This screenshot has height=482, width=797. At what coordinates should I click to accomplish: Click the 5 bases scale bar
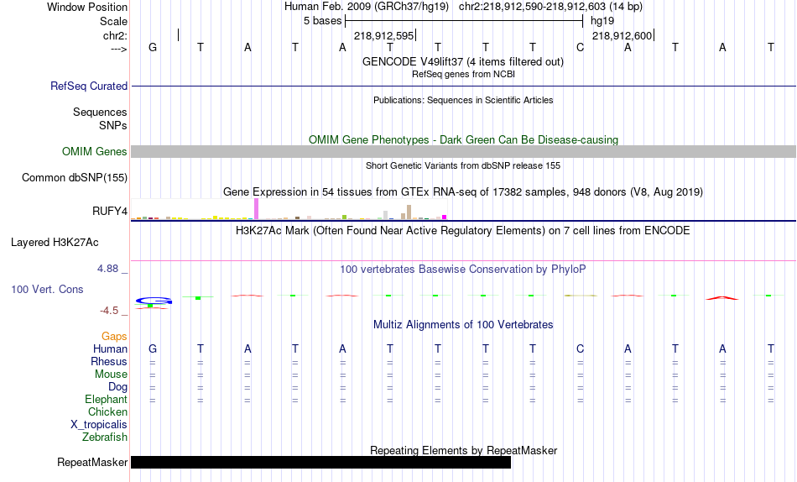click(x=464, y=21)
